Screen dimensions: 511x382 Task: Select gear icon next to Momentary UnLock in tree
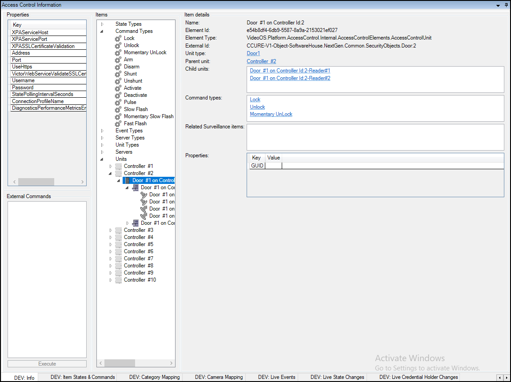click(118, 53)
